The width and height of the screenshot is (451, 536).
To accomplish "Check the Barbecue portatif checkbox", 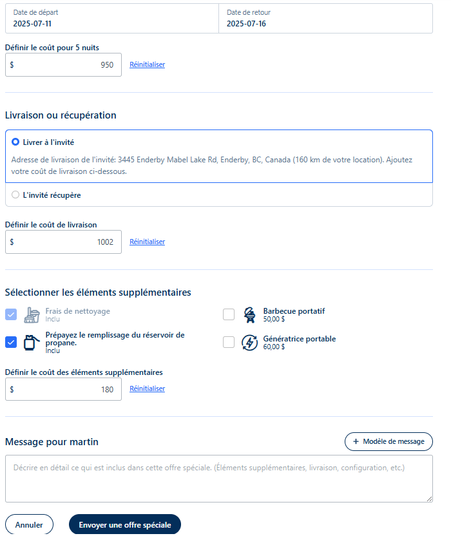I will 229,314.
